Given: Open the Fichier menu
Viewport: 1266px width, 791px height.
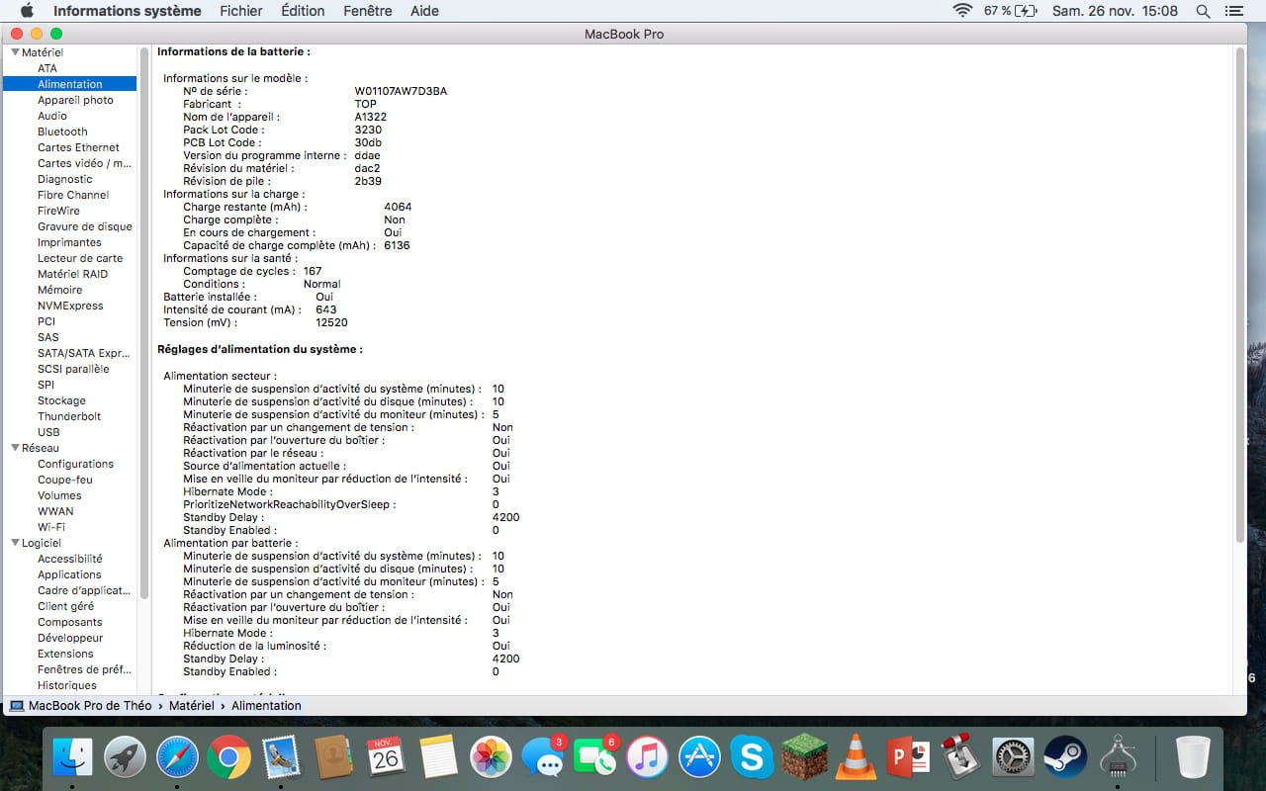Looking at the screenshot, I should click(241, 11).
